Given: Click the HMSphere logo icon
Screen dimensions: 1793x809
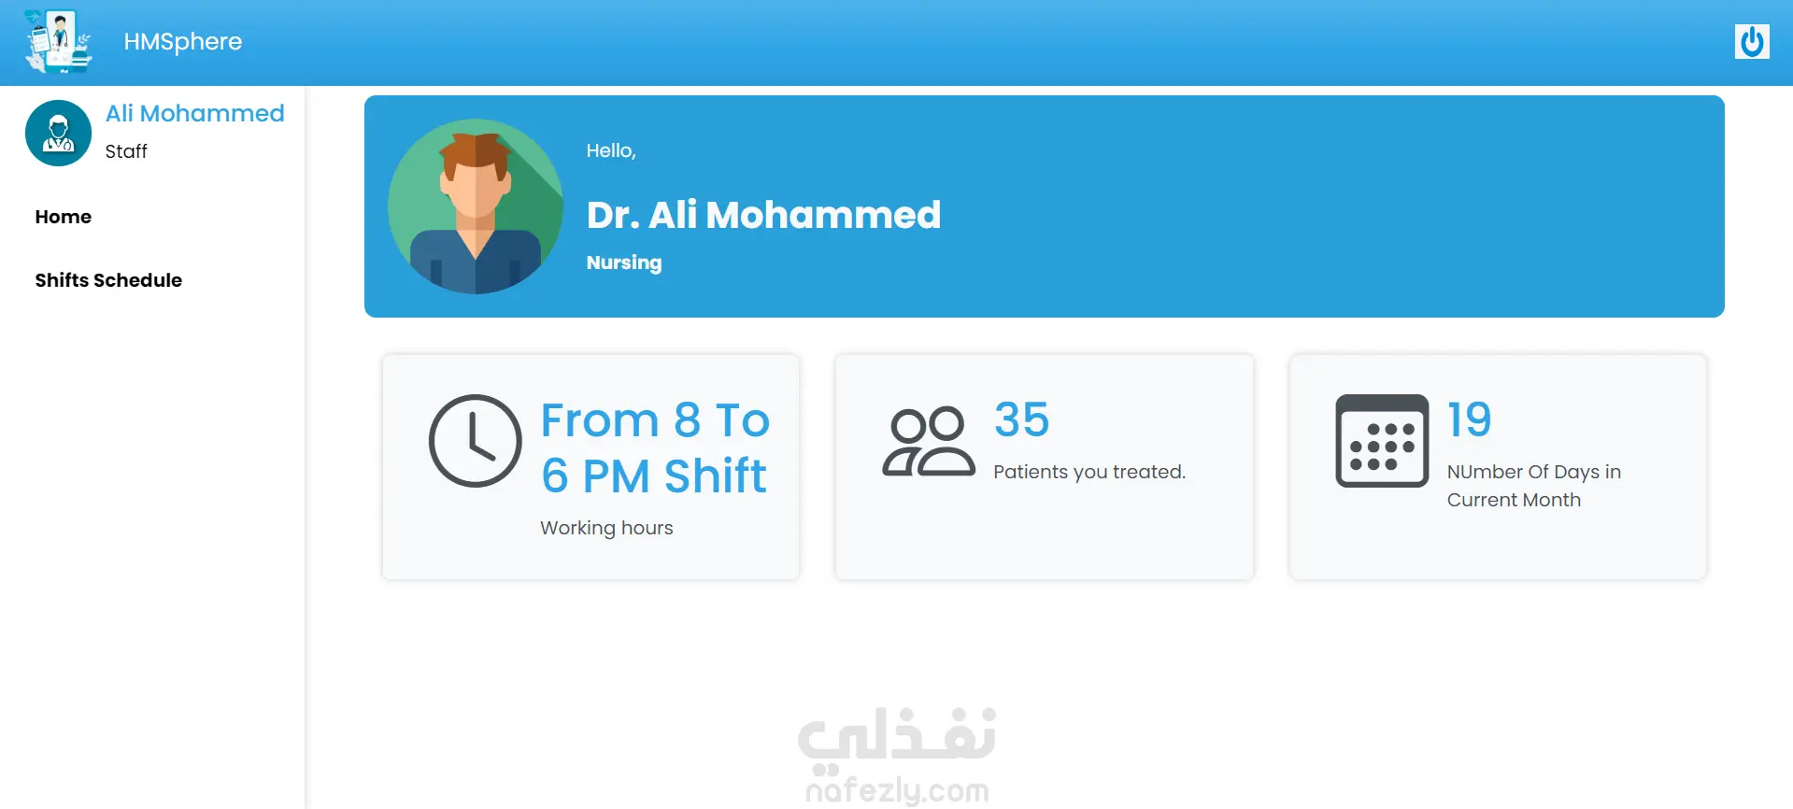Looking at the screenshot, I should click(58, 42).
